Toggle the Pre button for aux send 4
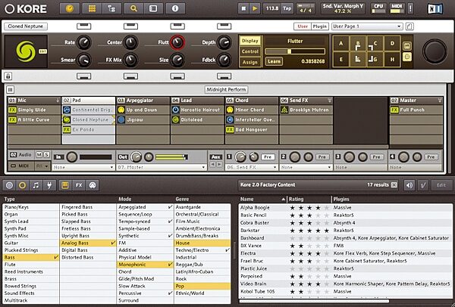 point(431,157)
